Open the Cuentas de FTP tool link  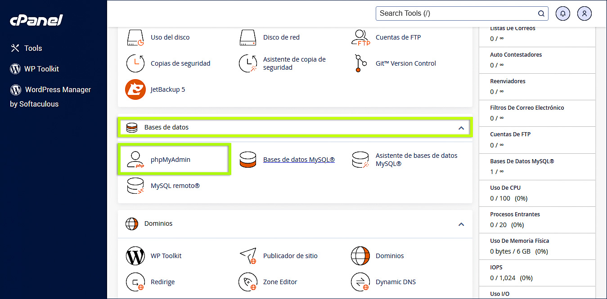pyautogui.click(x=398, y=37)
